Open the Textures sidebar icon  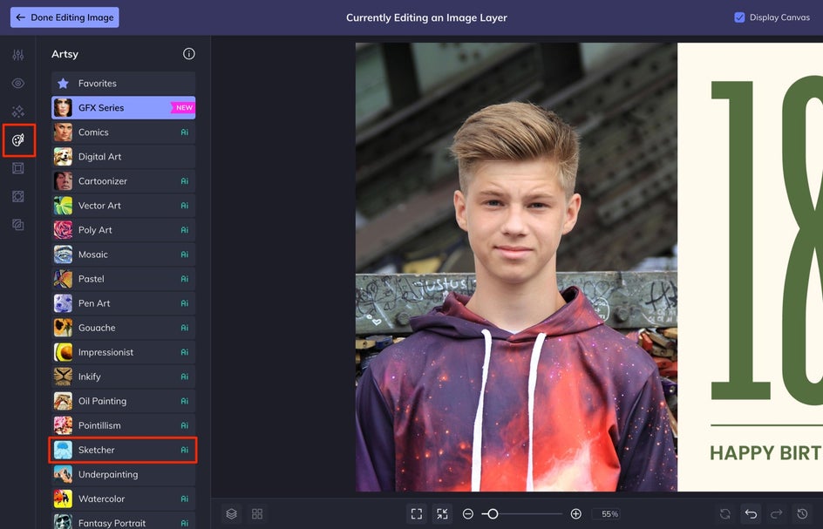17,225
